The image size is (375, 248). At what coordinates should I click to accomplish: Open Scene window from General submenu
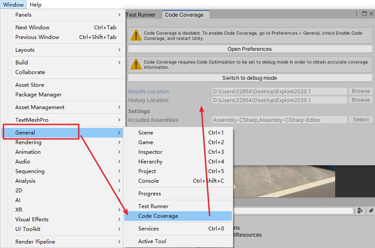178,133
